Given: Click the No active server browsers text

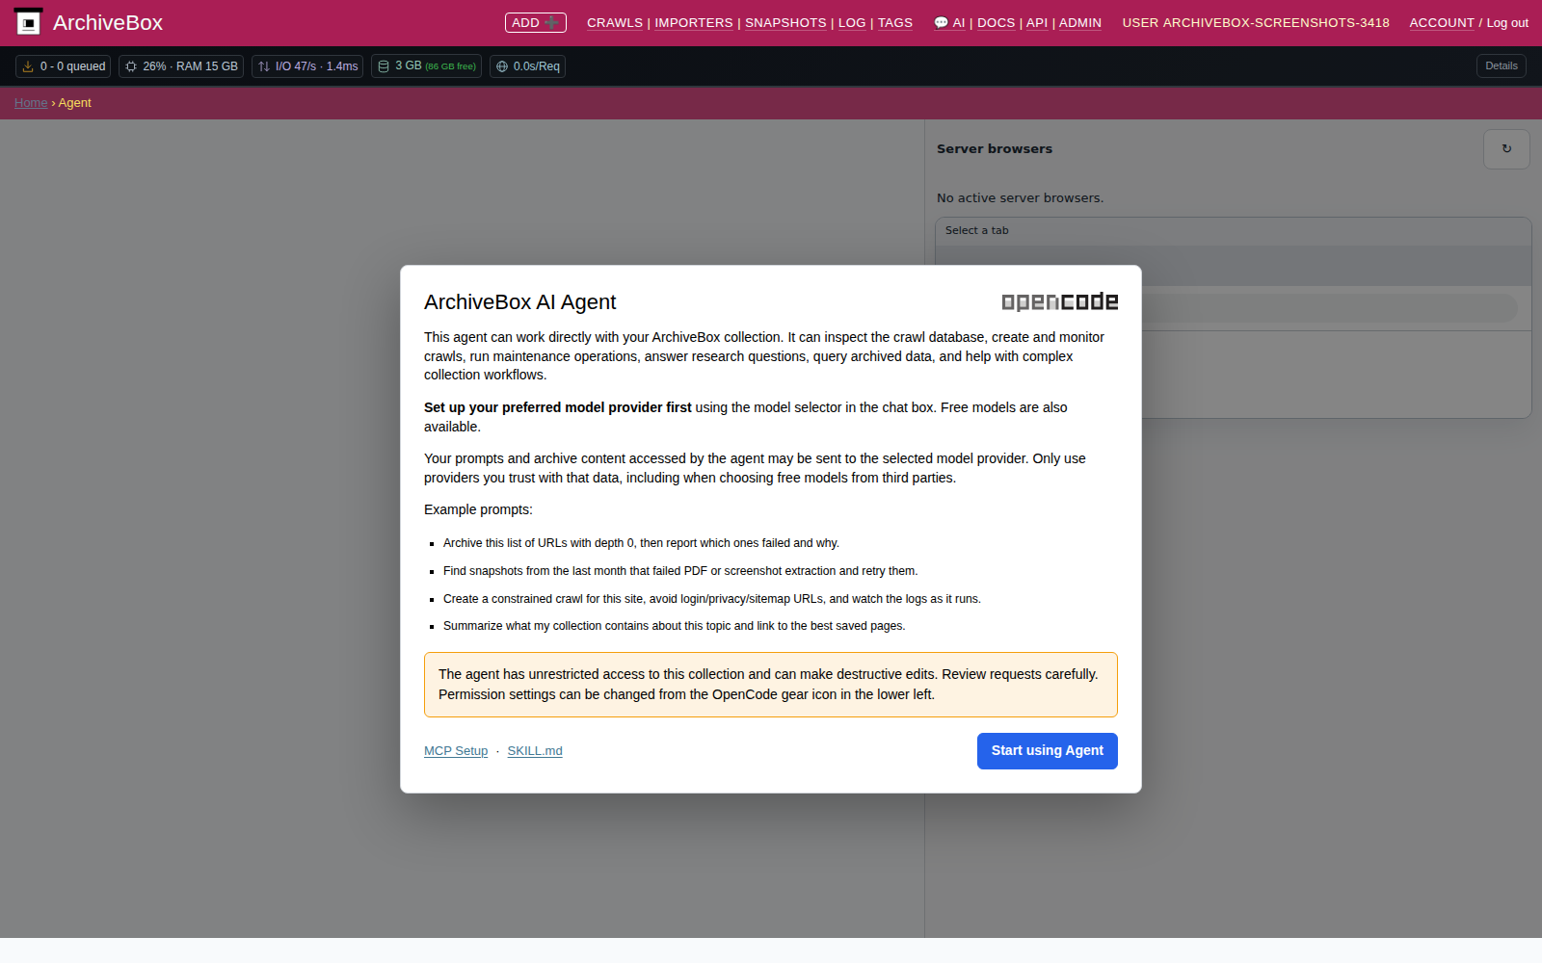Looking at the screenshot, I should tap(1021, 198).
